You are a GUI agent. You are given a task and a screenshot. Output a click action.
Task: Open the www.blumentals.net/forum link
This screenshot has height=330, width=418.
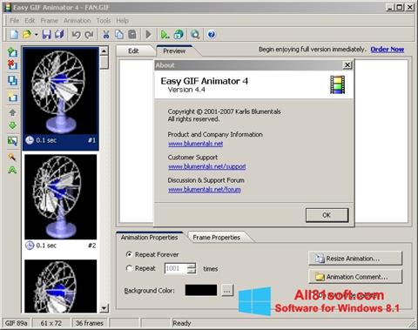(205, 190)
